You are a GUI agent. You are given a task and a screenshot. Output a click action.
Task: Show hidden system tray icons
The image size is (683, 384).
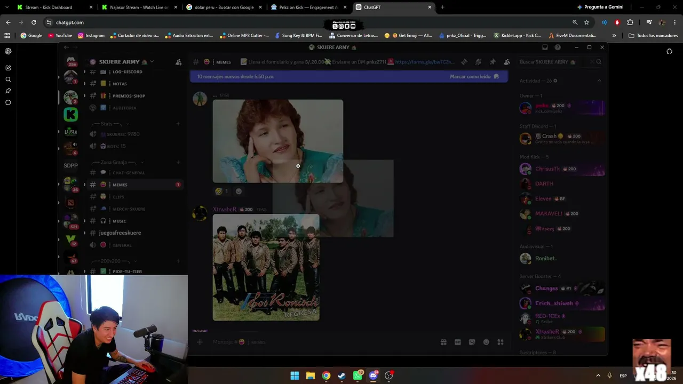point(598,375)
